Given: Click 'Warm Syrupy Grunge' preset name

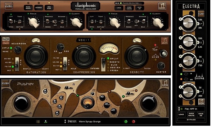Looking at the screenshot, I should 90,121.
